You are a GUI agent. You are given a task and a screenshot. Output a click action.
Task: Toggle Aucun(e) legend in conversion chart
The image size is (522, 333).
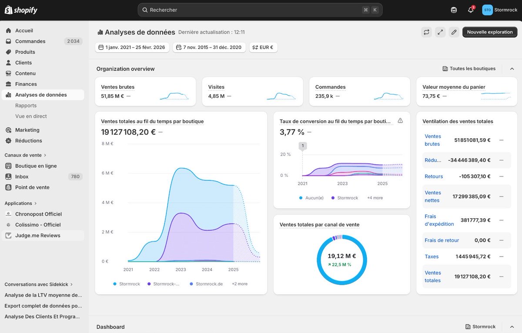click(x=311, y=198)
